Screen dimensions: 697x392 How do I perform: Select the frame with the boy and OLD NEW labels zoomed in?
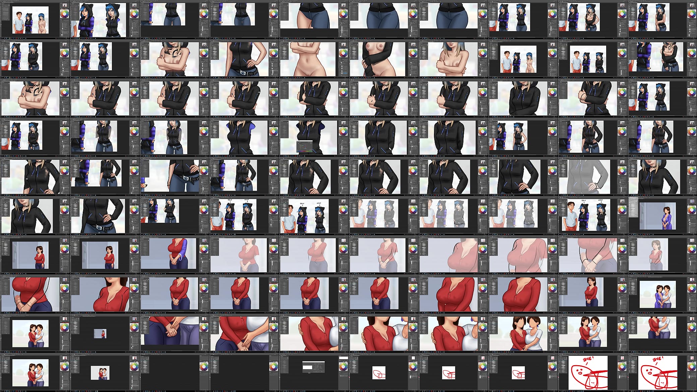313,215
